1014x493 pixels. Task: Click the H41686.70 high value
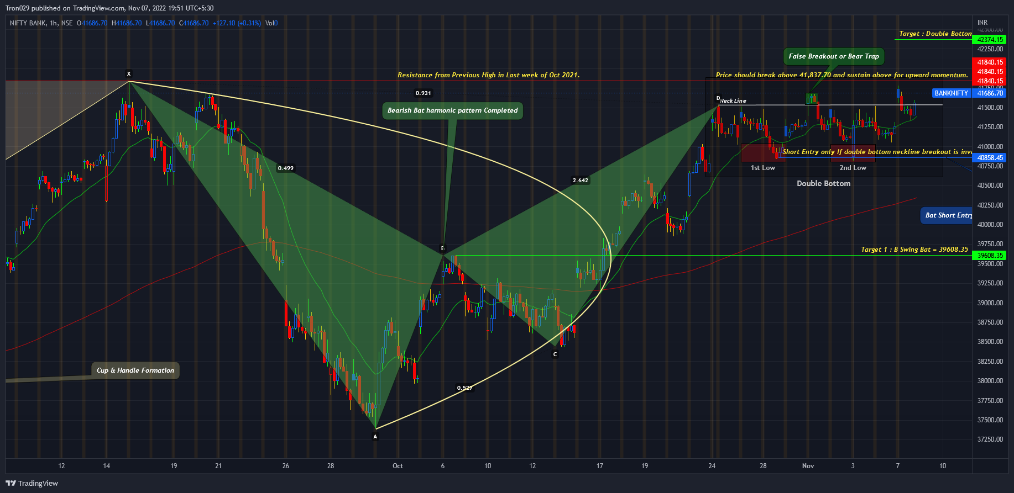(x=127, y=23)
